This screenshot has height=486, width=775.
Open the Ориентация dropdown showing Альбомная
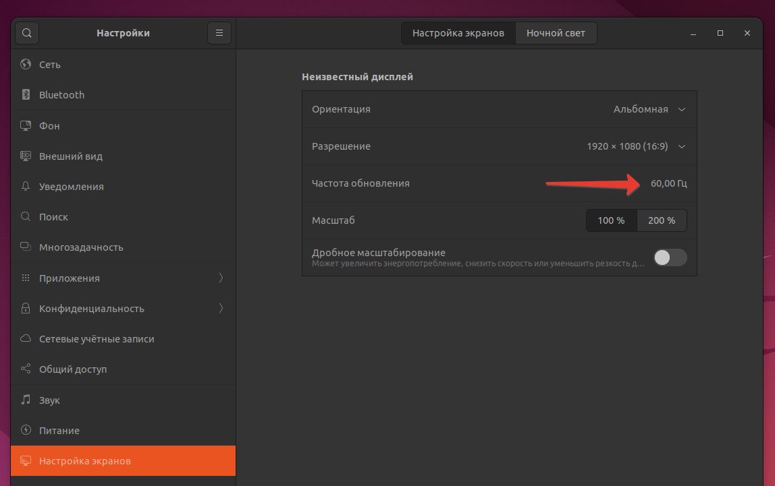pyautogui.click(x=649, y=109)
